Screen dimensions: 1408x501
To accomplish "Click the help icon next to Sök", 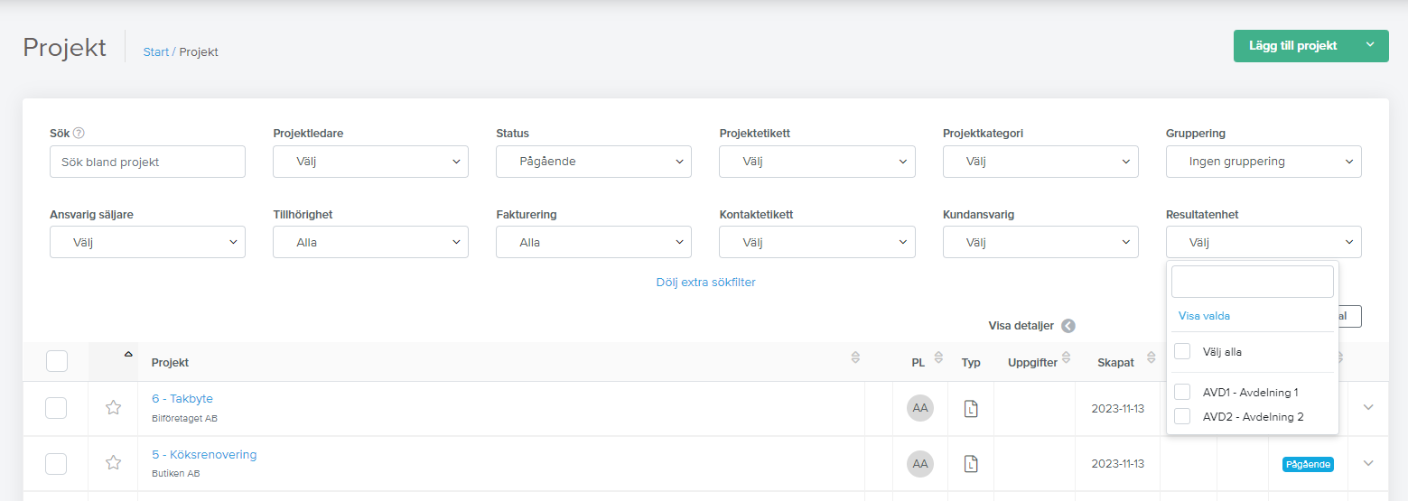I will click(79, 133).
